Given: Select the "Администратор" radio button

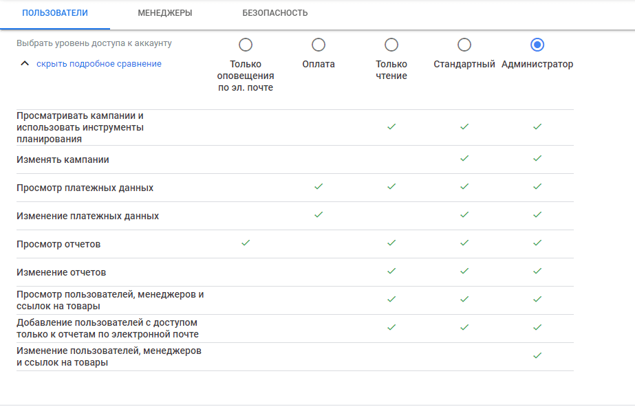Looking at the screenshot, I should (x=537, y=45).
